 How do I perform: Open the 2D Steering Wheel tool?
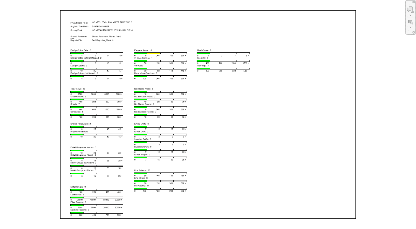pyautogui.click(x=410, y=10)
